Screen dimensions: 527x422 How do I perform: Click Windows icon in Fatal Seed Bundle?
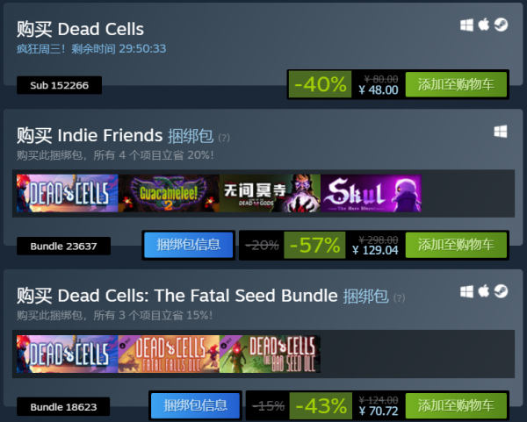point(467,290)
